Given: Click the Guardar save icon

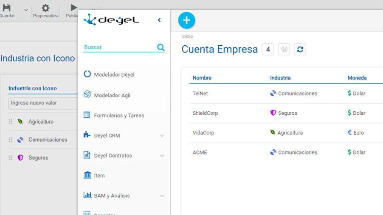Looking at the screenshot, I should coord(7,8).
